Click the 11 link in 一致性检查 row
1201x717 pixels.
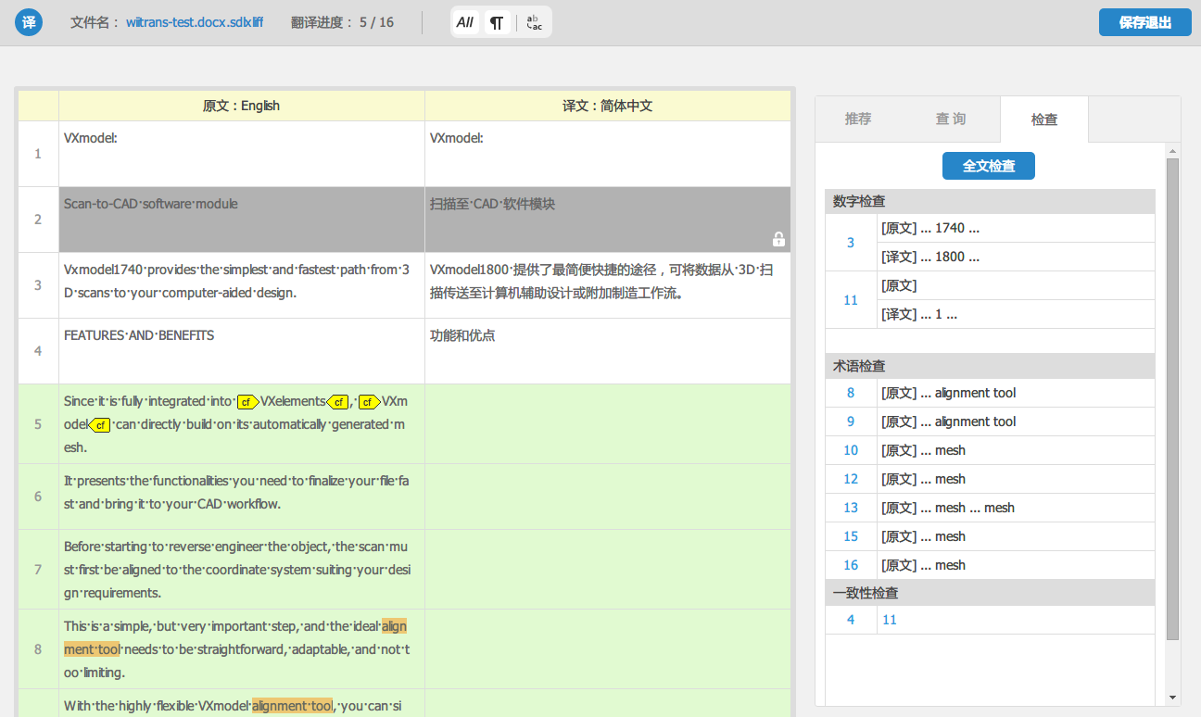890,620
